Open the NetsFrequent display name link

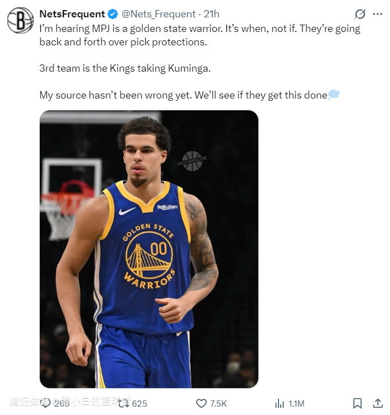tap(72, 14)
